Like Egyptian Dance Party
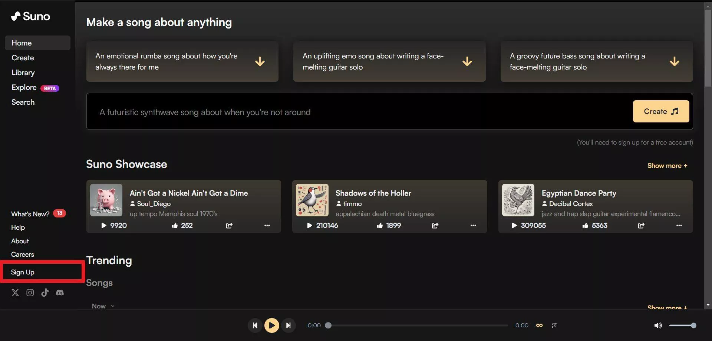The width and height of the screenshot is (712, 341). point(585,226)
